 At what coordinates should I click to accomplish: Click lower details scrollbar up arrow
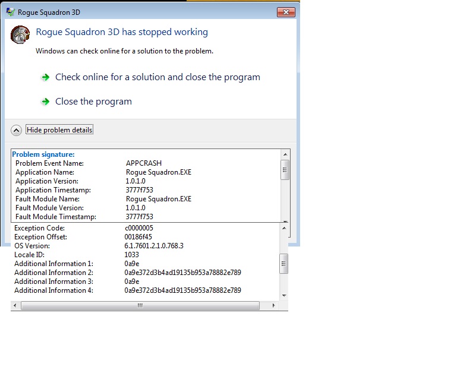(284, 228)
